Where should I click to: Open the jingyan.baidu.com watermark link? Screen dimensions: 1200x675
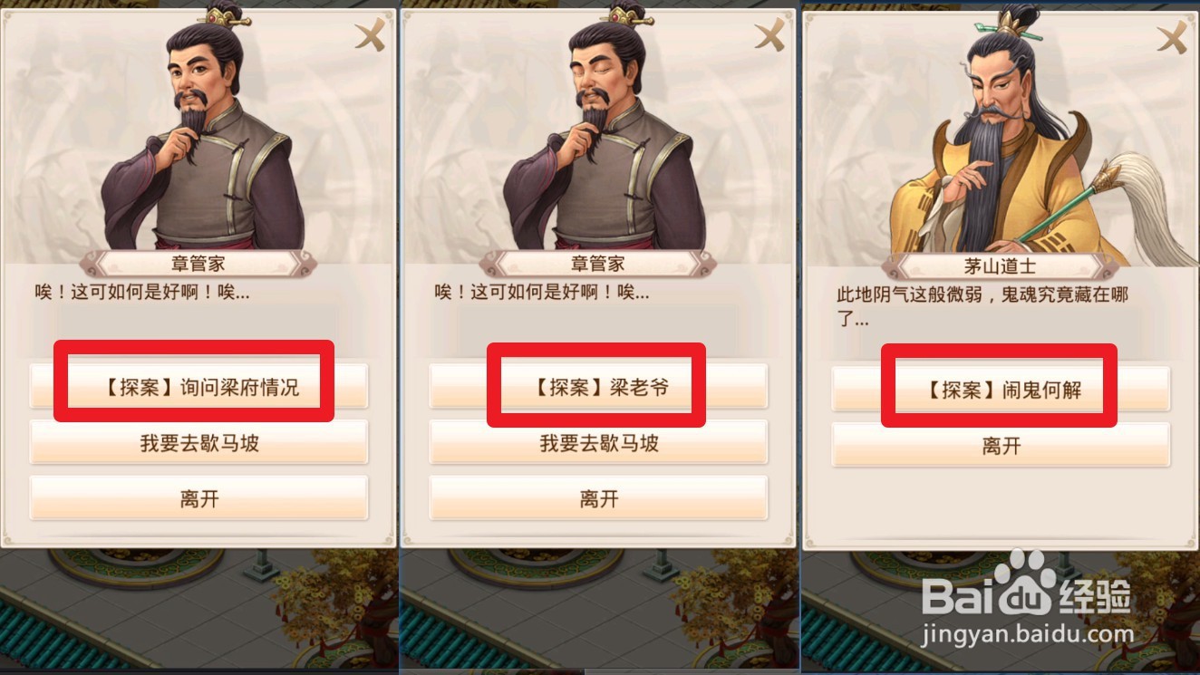1027,635
